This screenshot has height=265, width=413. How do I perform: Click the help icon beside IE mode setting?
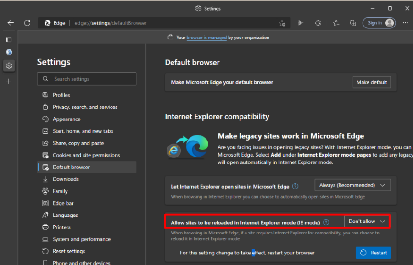[x=326, y=222]
